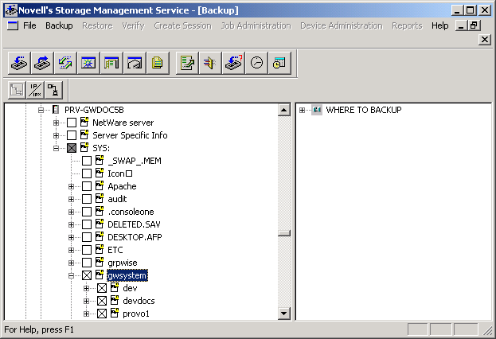Viewport: 496px width, 339px height.
Task: Expand the NetWare server node
Action: click(56, 123)
